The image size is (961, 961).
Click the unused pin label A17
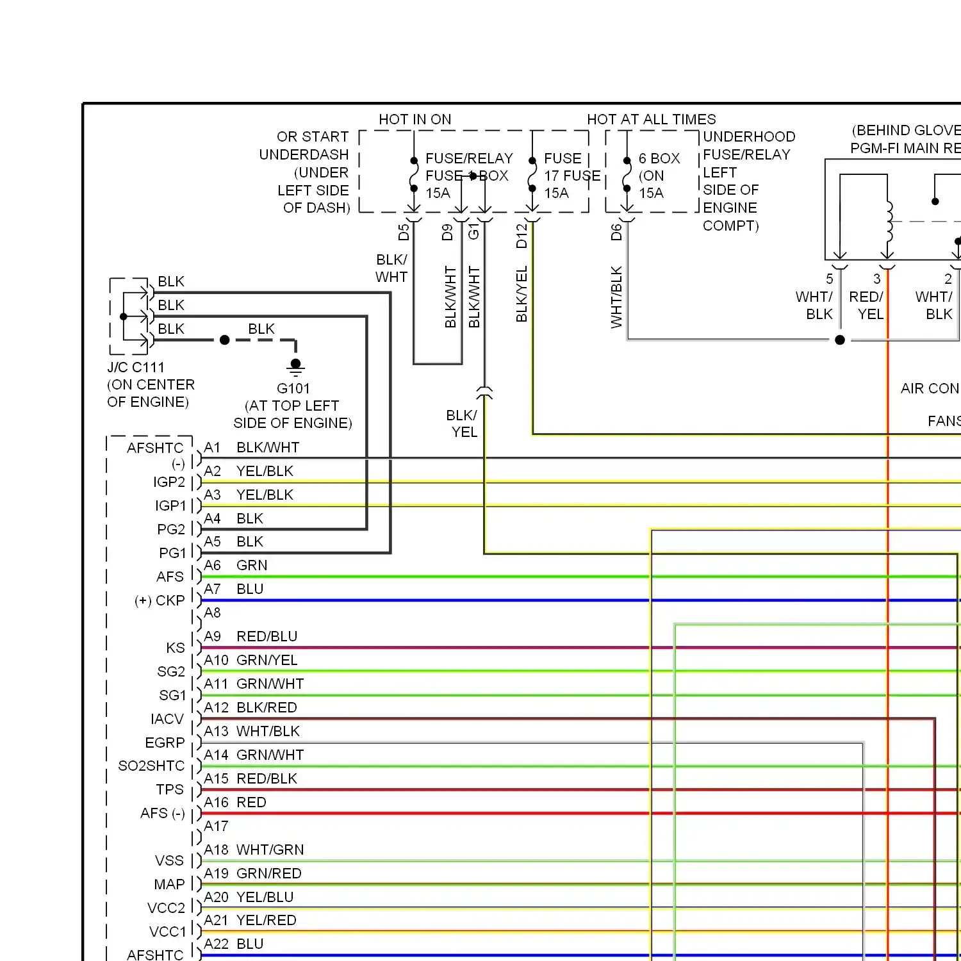[x=216, y=826]
